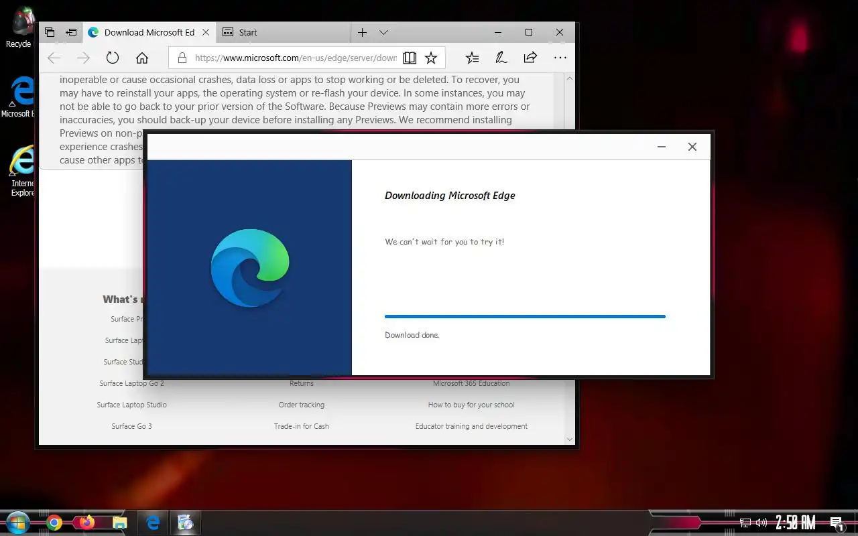Minimize the Edge installer dialog
This screenshot has width=858, height=536.
pos(662,147)
